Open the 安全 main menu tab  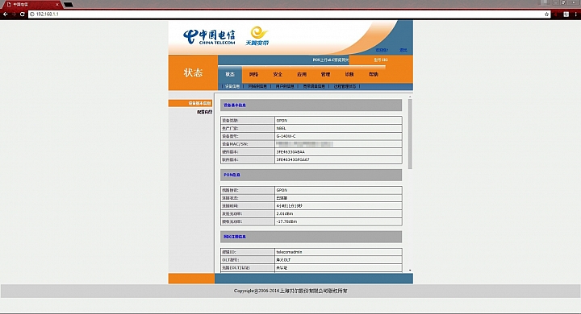tap(278, 74)
